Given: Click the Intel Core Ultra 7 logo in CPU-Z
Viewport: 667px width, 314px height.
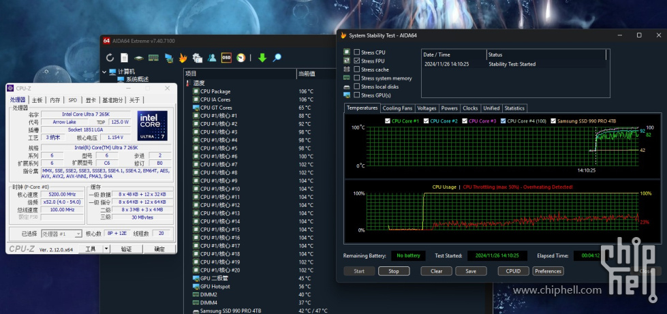Looking at the screenshot, I should (x=153, y=125).
